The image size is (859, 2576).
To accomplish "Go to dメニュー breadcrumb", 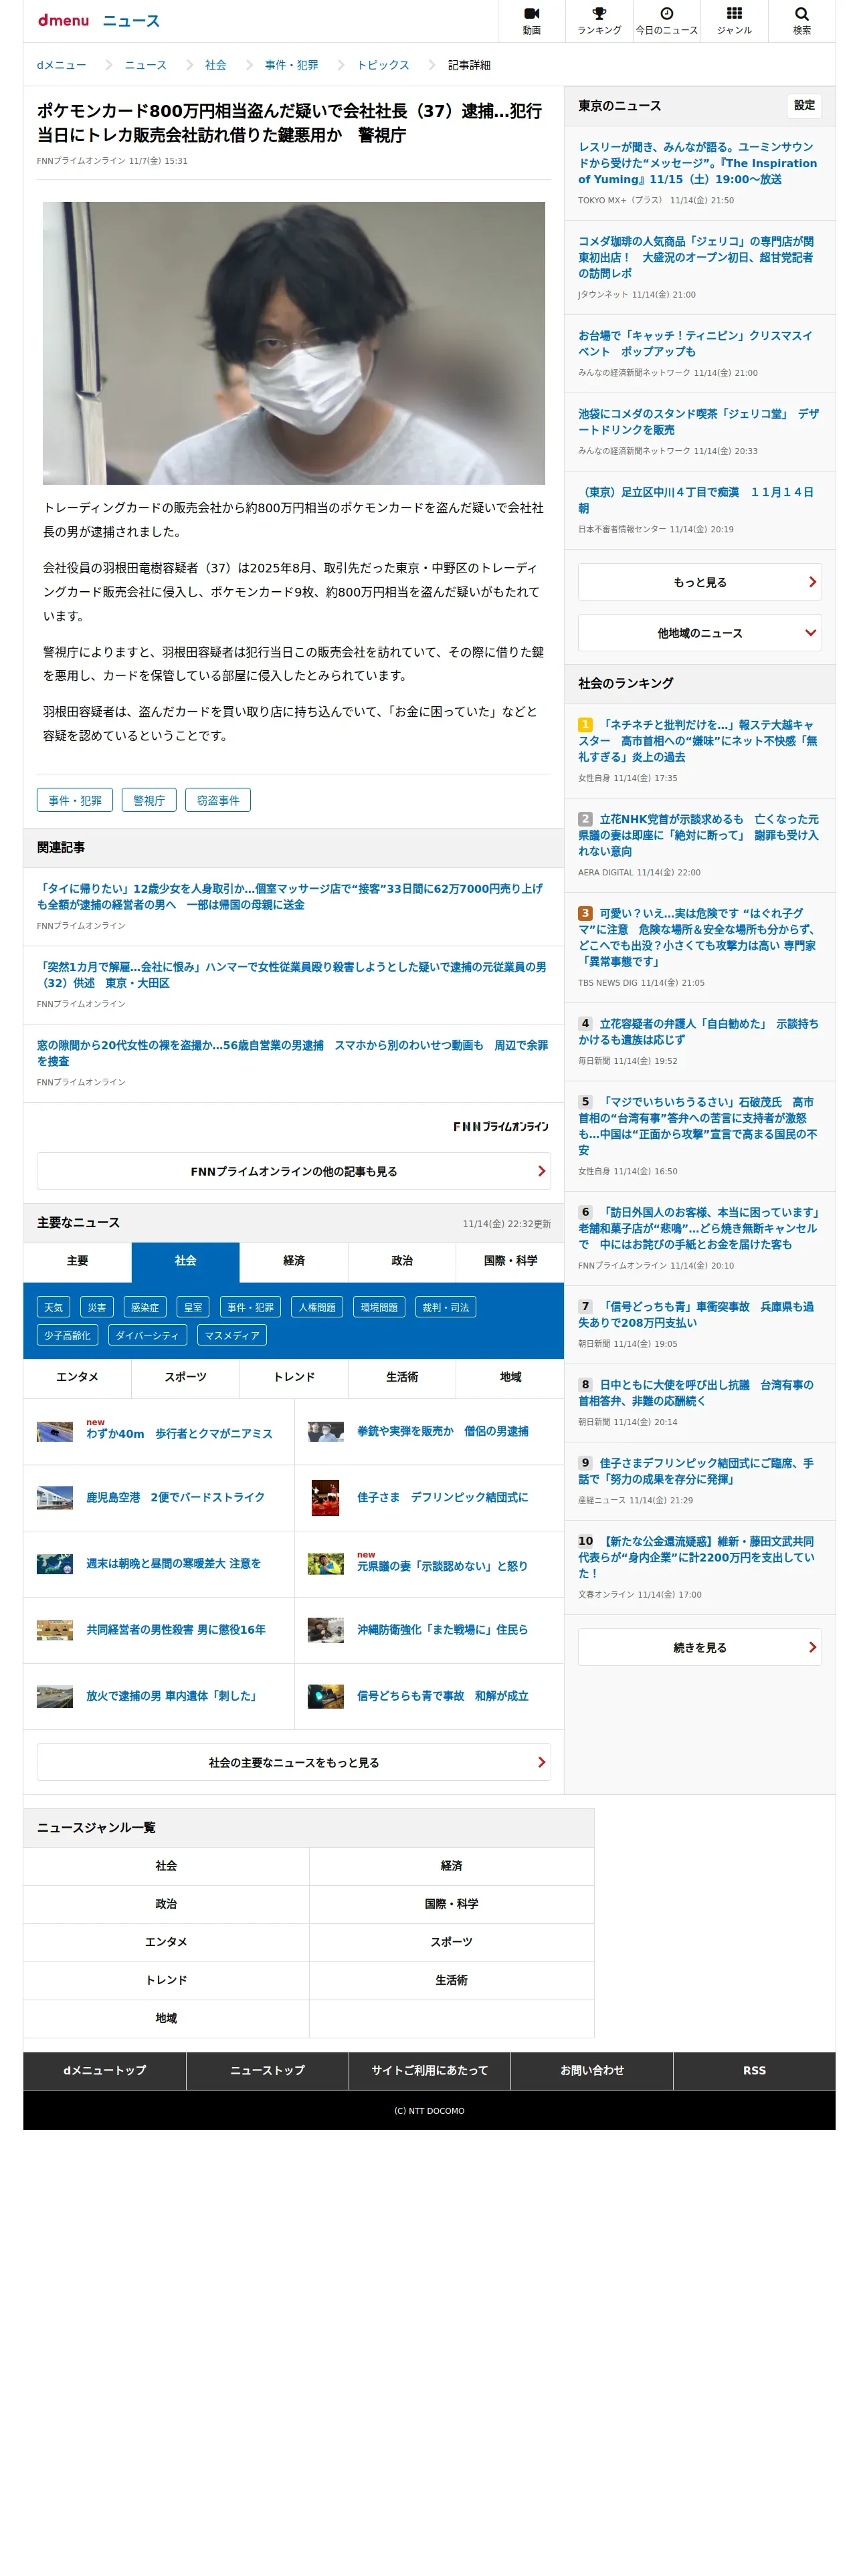I will (61, 65).
